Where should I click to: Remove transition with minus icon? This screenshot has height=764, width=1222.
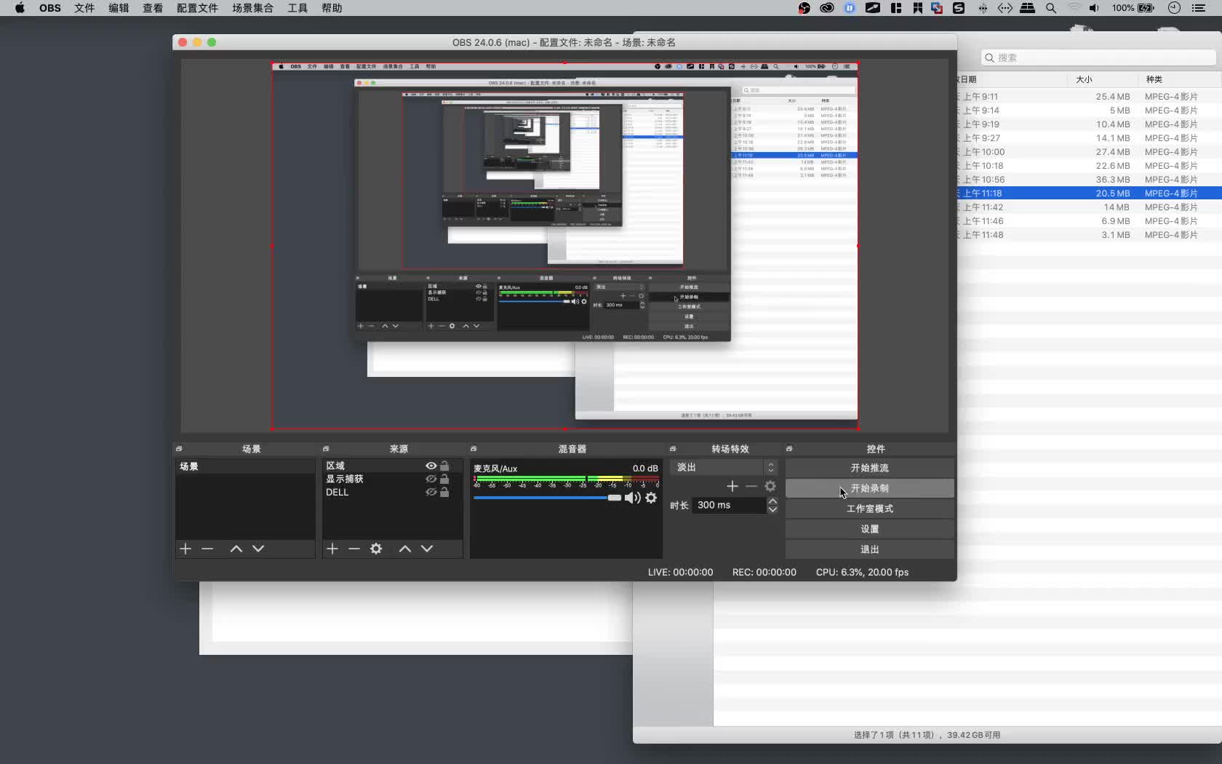coord(751,486)
